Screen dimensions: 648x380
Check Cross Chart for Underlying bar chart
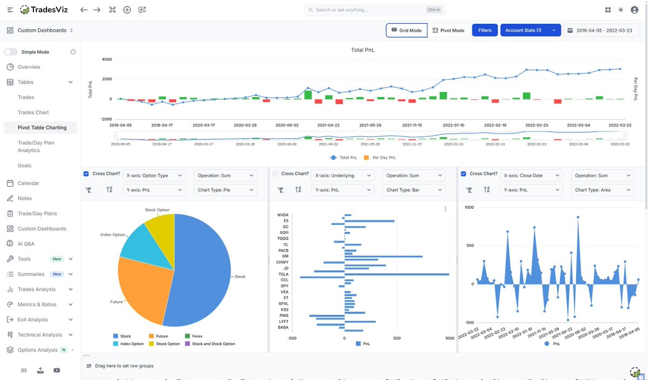pyautogui.click(x=275, y=174)
